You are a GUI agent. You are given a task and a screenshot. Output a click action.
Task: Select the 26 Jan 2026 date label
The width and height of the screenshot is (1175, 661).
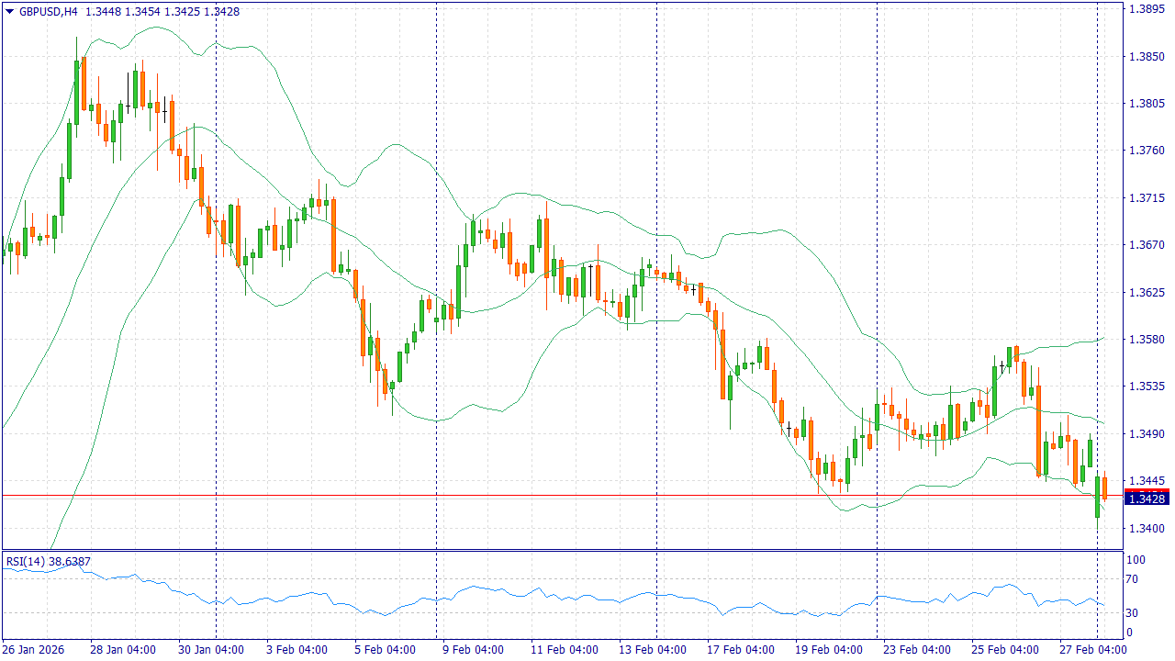tap(33, 650)
